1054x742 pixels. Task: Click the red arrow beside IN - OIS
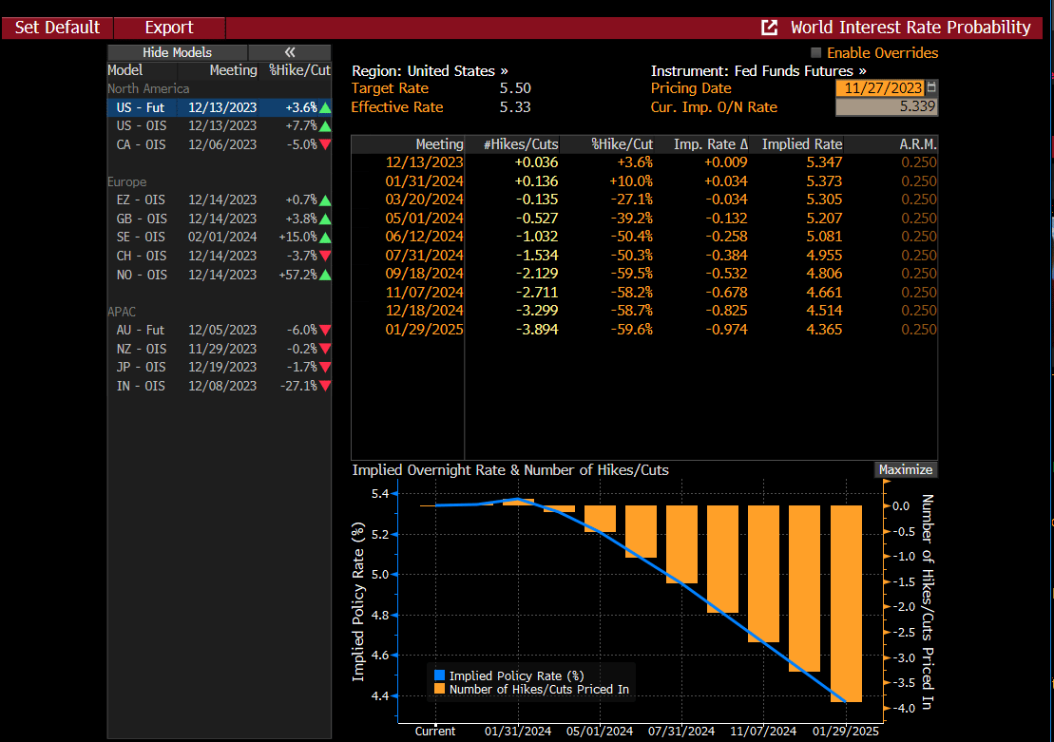coord(325,386)
